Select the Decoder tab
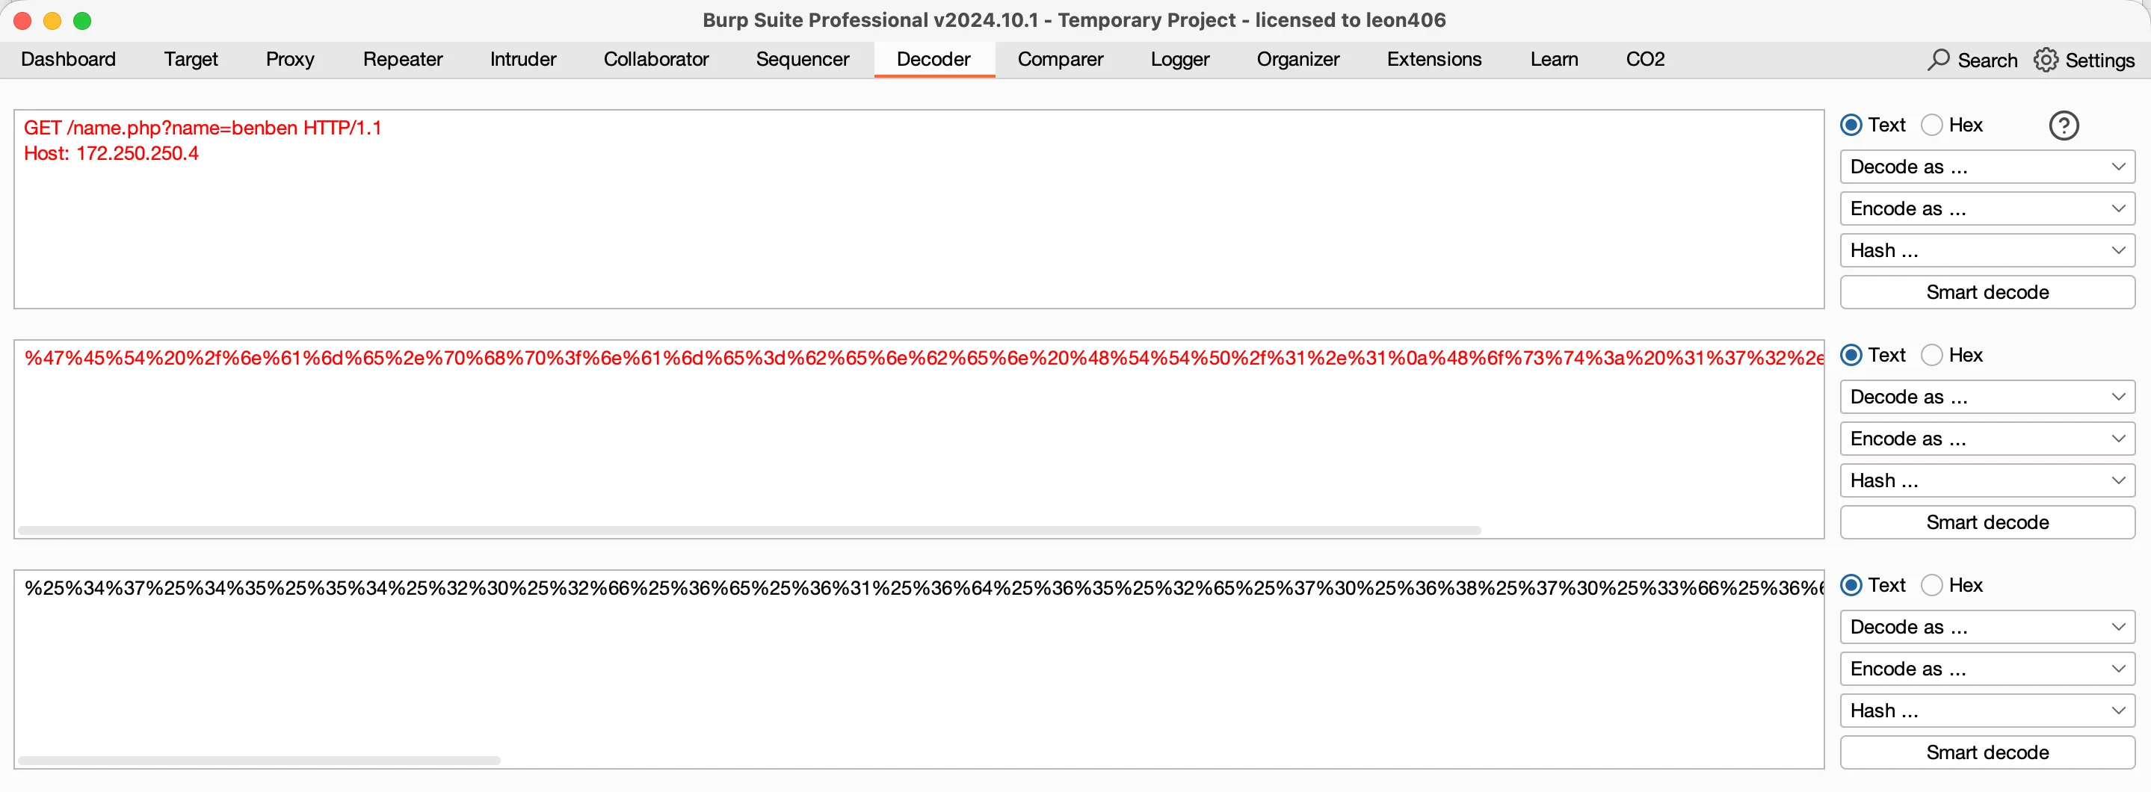 click(933, 59)
